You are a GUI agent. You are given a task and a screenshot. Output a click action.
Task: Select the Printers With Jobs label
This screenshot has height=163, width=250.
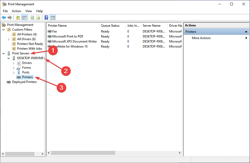tap(30, 49)
